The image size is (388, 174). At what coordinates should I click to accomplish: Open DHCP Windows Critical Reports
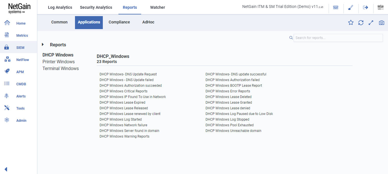point(124,91)
